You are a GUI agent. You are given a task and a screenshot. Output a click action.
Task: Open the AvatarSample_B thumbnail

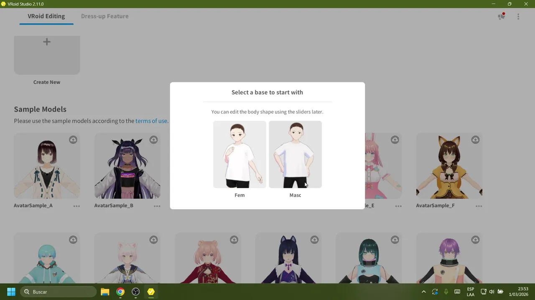point(127,166)
